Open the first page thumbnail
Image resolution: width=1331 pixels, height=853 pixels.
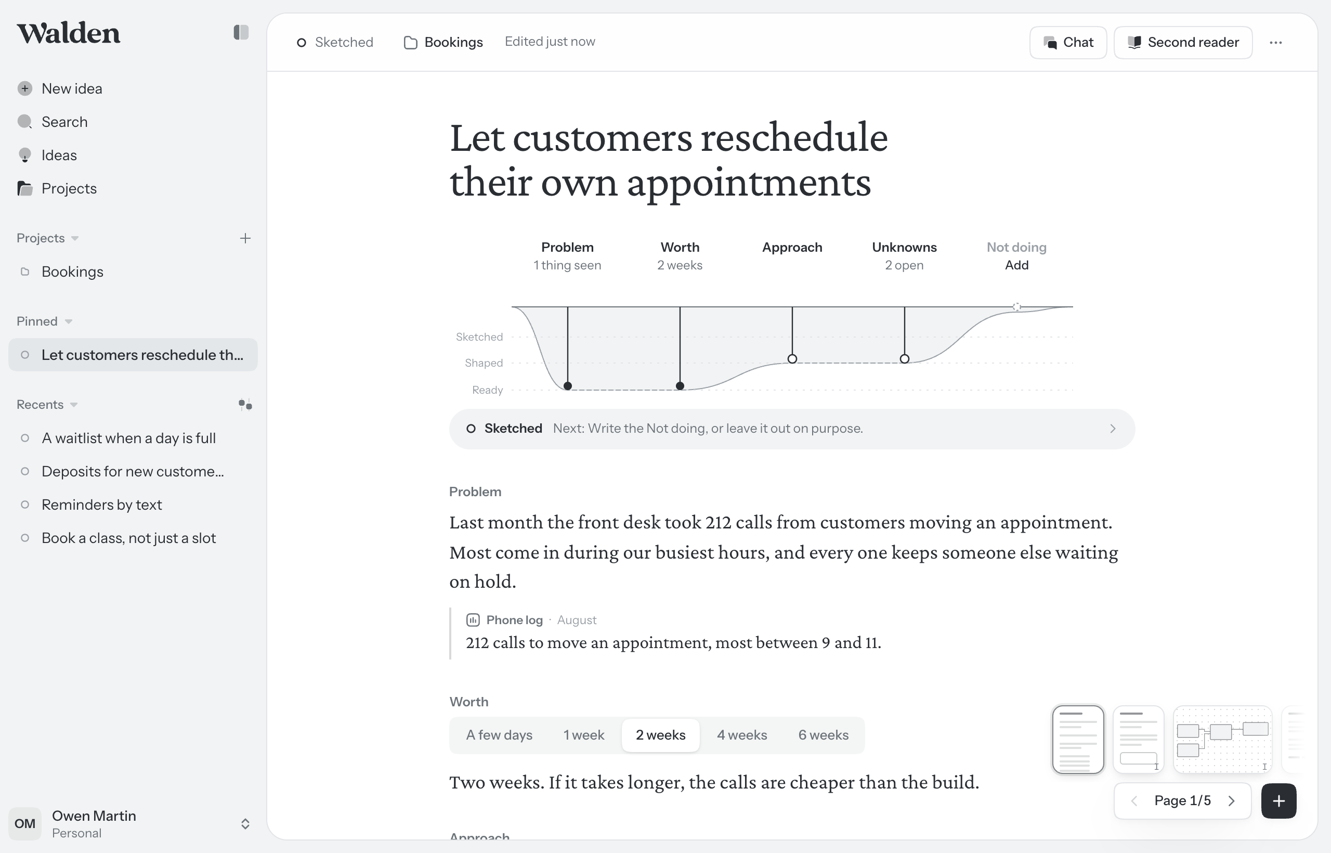(x=1078, y=740)
